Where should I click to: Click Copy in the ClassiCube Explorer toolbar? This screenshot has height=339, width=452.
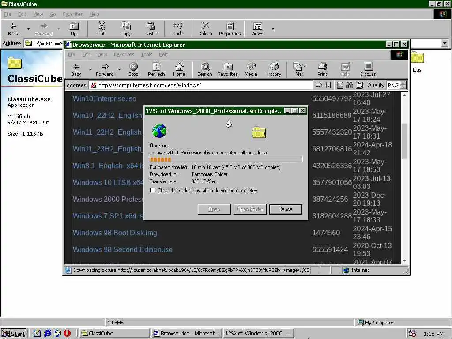point(126,29)
